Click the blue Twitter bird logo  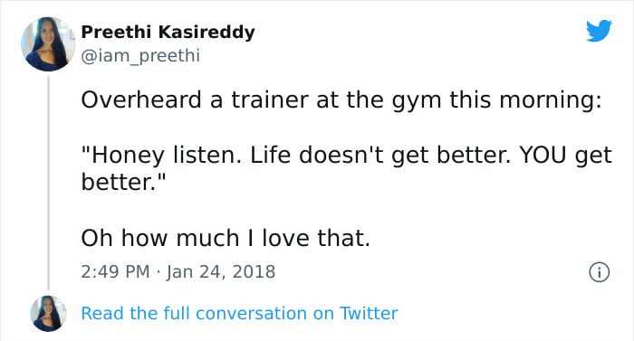(x=599, y=31)
